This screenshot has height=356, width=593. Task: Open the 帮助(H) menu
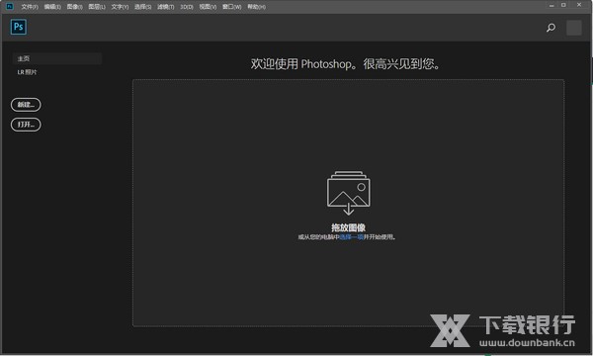pos(256,7)
